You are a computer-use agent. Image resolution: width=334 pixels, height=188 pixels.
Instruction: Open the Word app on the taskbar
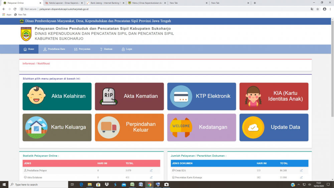(141, 184)
